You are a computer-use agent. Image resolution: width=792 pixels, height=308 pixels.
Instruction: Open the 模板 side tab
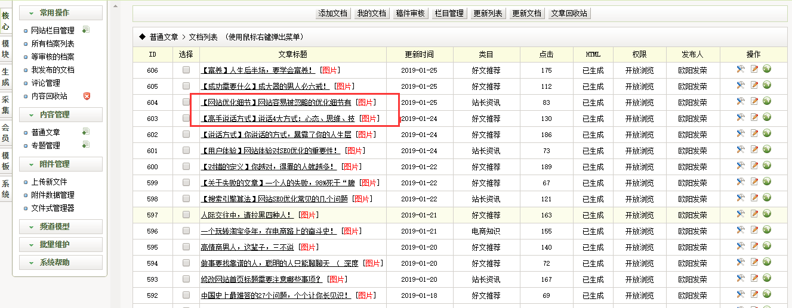pos(5,161)
